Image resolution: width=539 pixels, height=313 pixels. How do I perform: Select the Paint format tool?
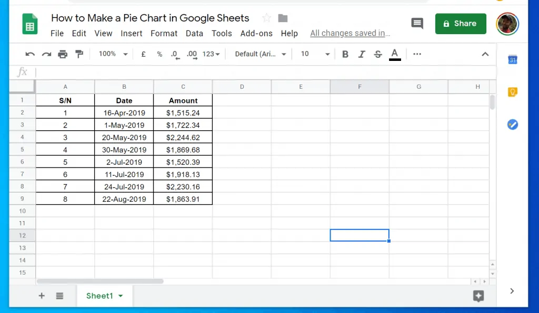coord(80,54)
